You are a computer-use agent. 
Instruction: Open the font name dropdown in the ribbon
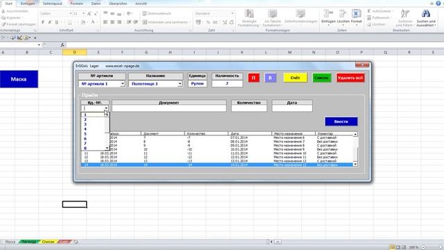click(71, 13)
